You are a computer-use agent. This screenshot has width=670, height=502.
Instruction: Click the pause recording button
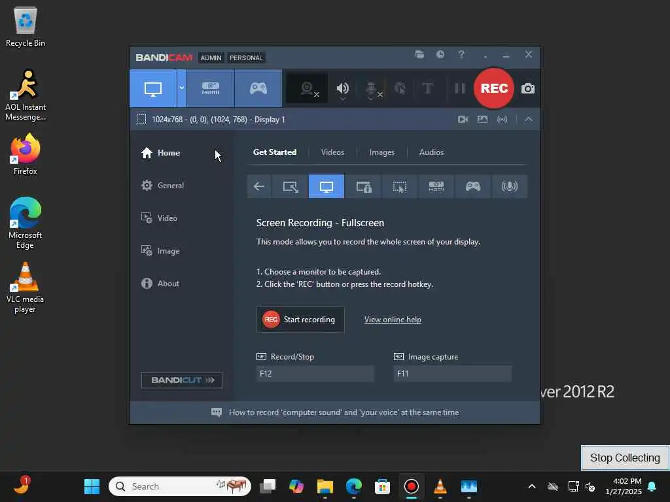(460, 88)
